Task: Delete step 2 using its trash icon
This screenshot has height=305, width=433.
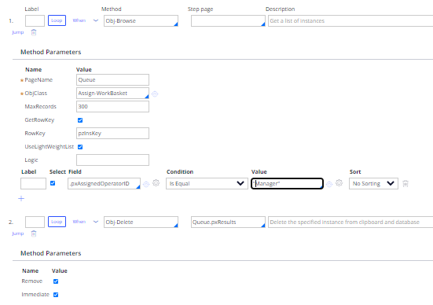Action: click(x=34, y=233)
